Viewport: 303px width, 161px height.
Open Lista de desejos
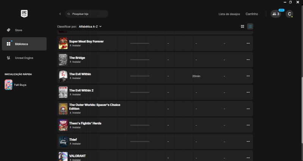pos(229,14)
